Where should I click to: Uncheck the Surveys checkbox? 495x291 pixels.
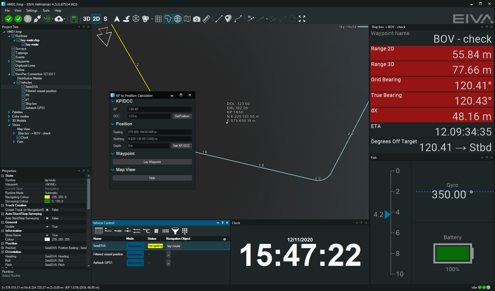click(13, 49)
